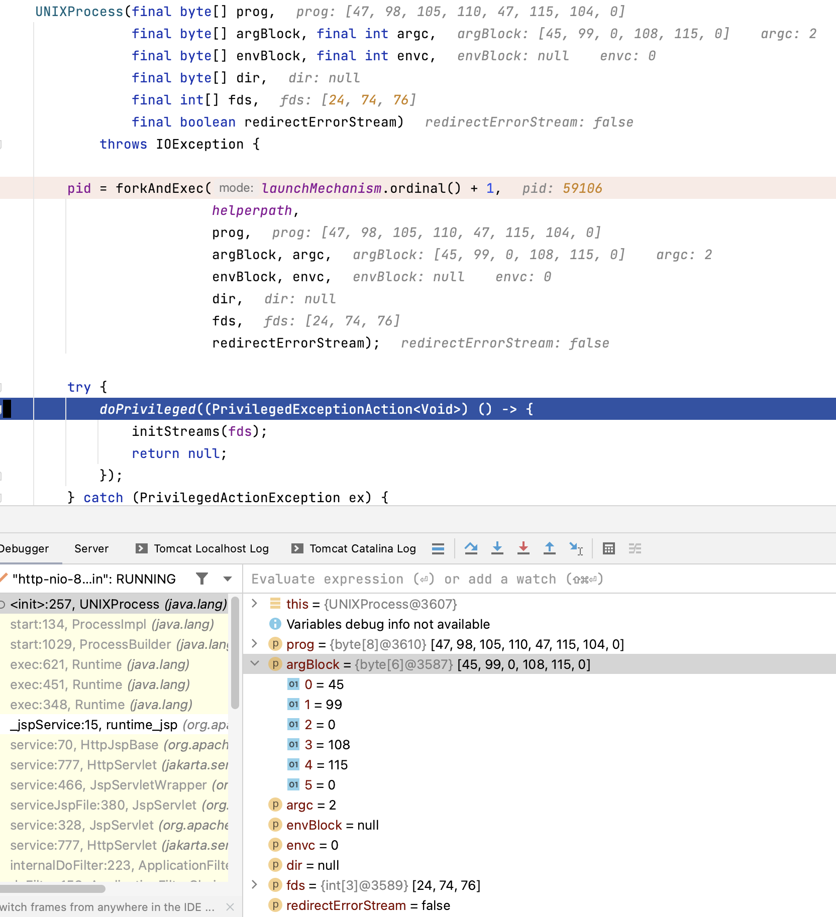Click Step Over debugger icon

[x=471, y=549]
